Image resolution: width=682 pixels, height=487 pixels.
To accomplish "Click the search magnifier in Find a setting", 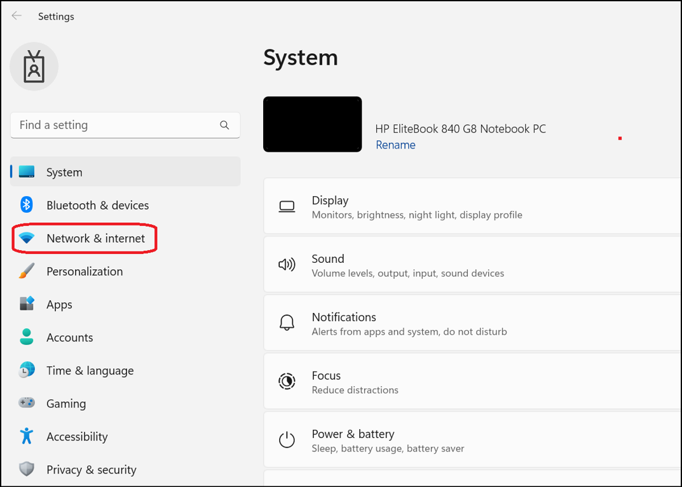I will point(224,125).
